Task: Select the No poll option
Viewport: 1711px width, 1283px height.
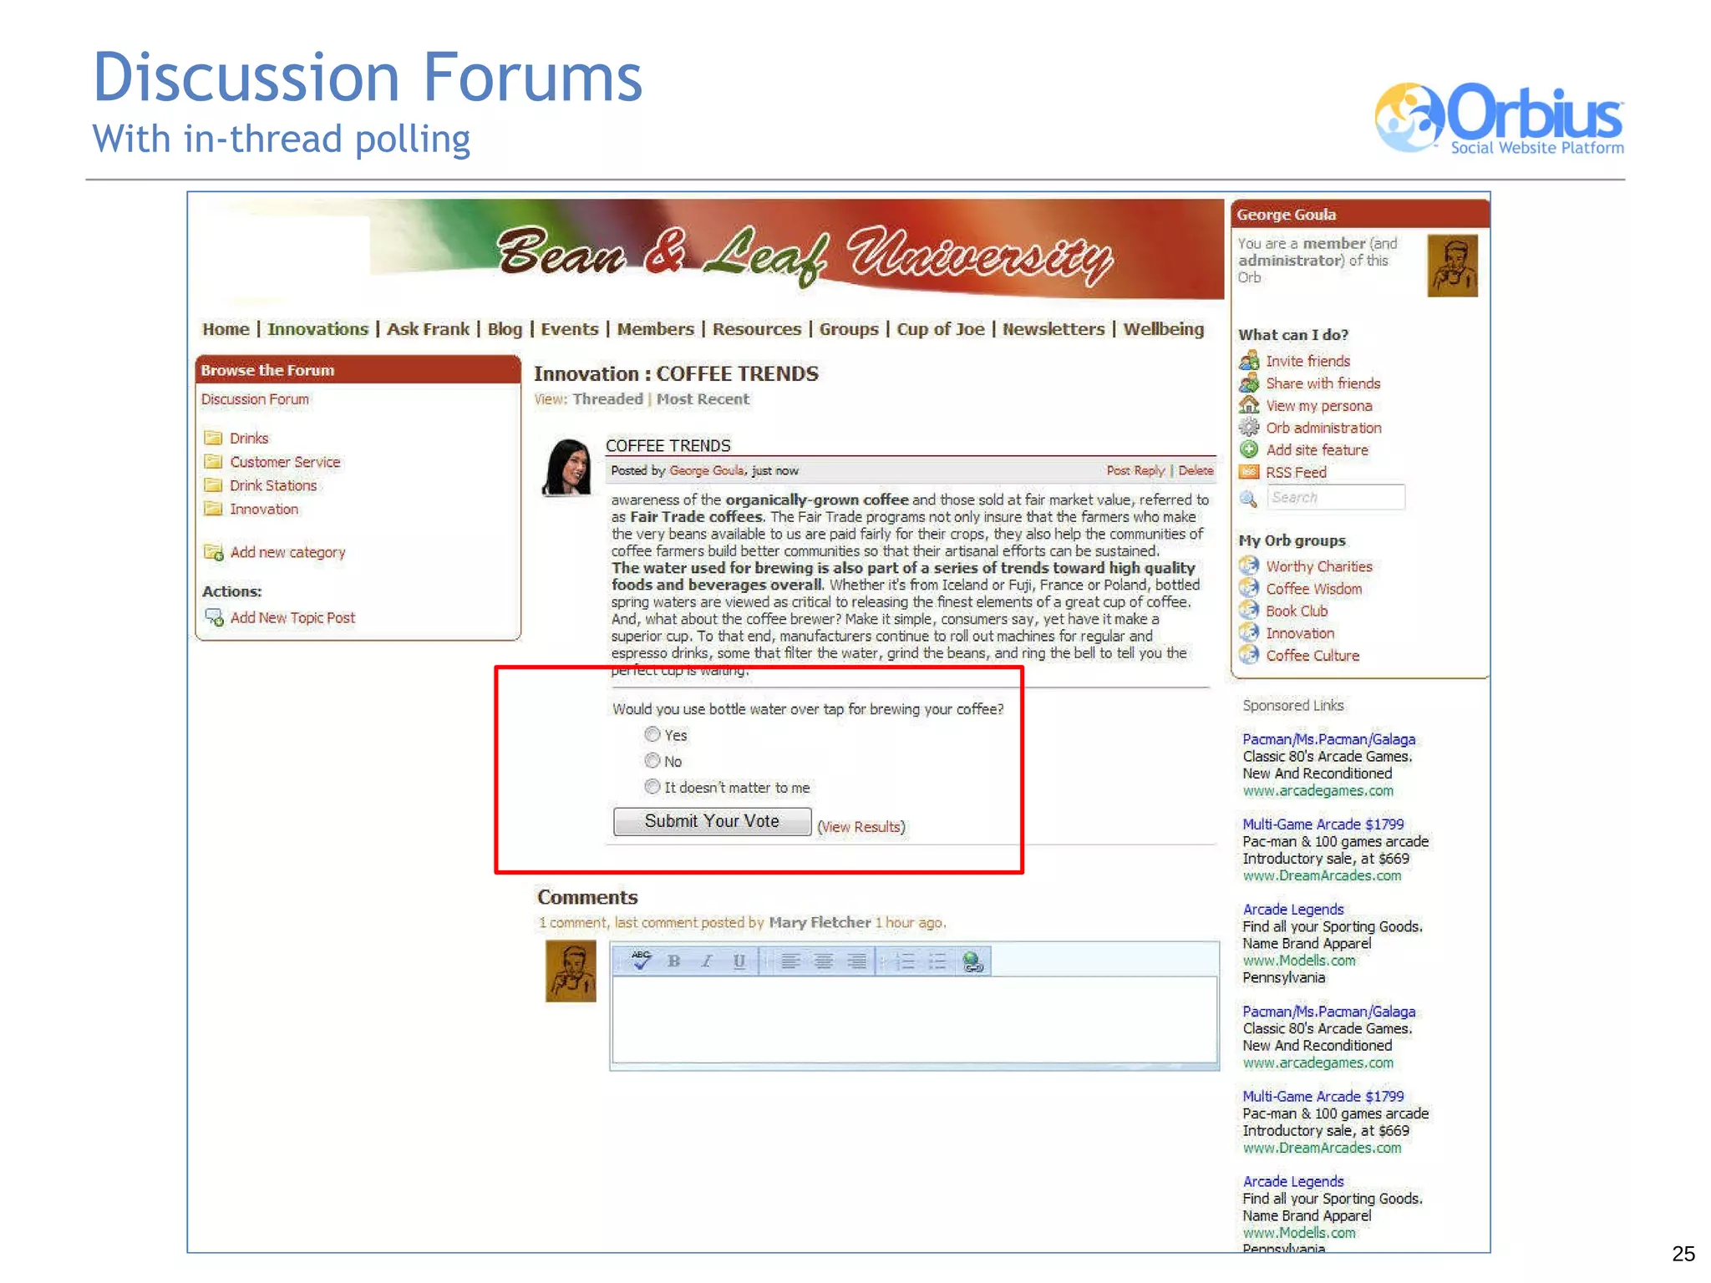Action: click(652, 760)
